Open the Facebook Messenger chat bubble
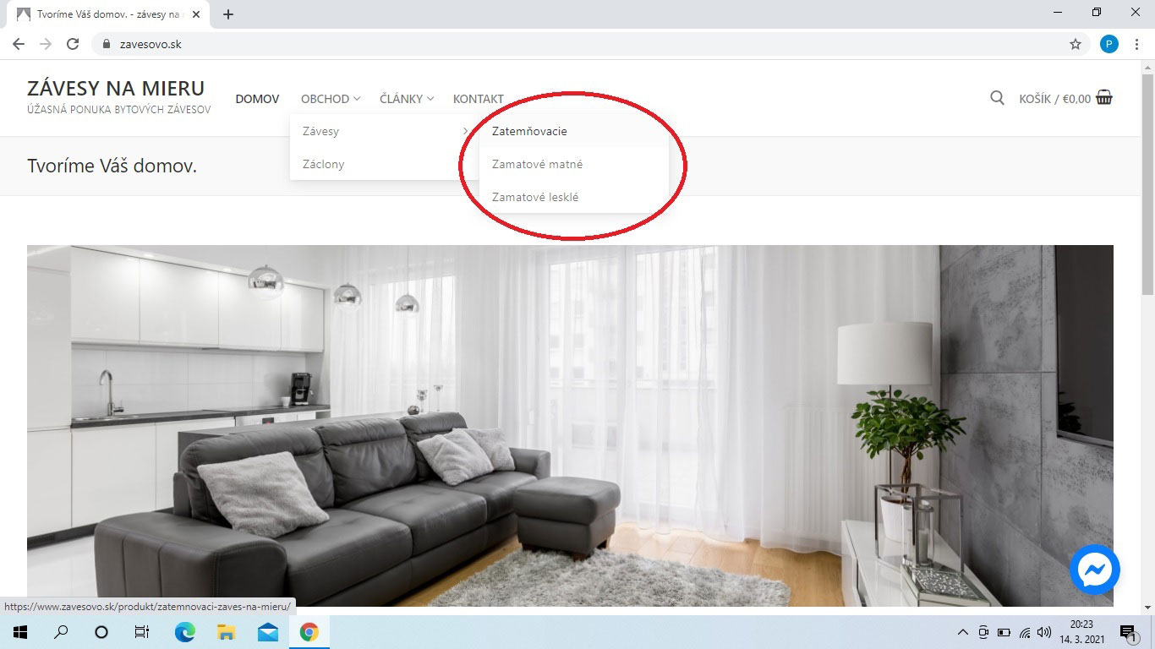1155x649 pixels. [x=1095, y=569]
